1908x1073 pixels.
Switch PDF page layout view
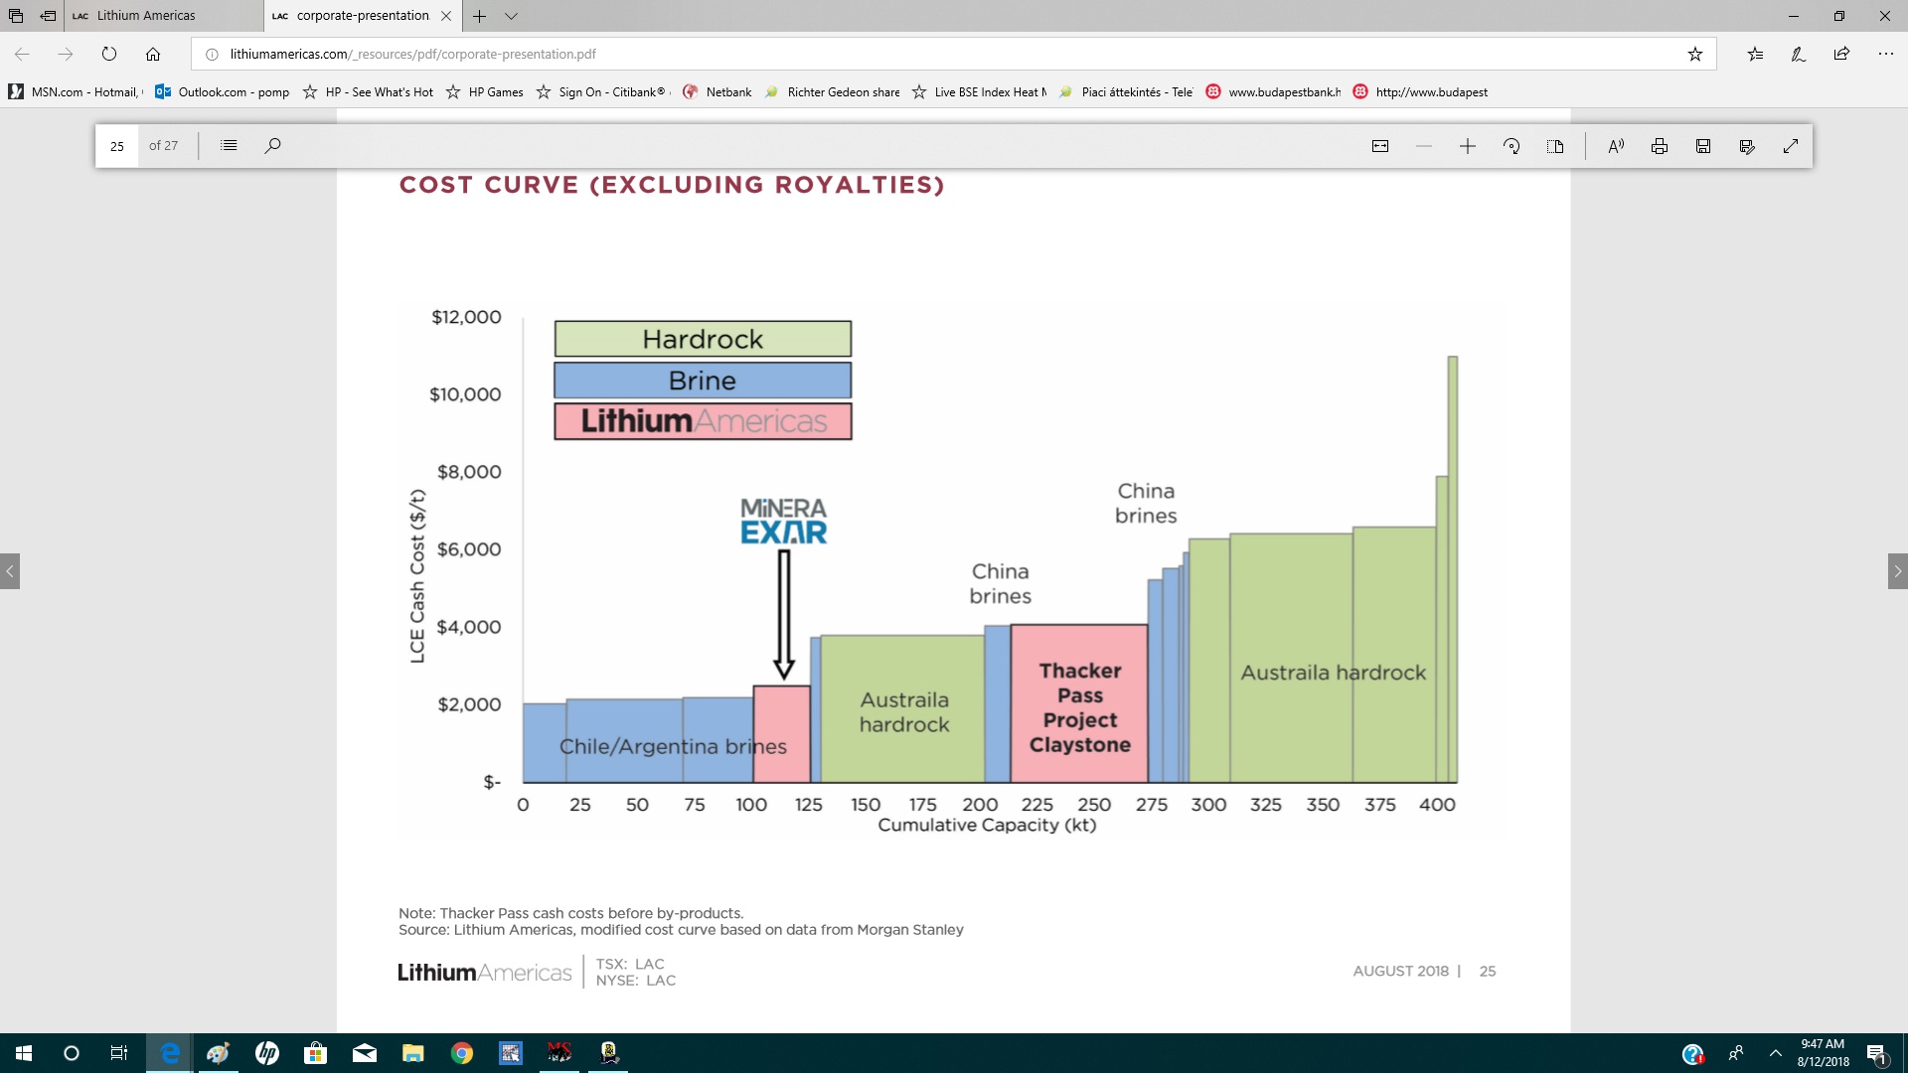pyautogui.click(x=1555, y=146)
